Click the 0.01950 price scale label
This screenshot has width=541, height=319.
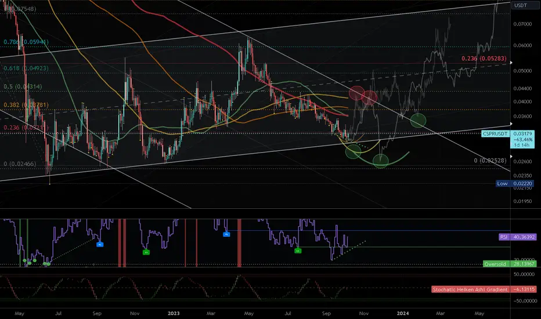pyautogui.click(x=522, y=201)
